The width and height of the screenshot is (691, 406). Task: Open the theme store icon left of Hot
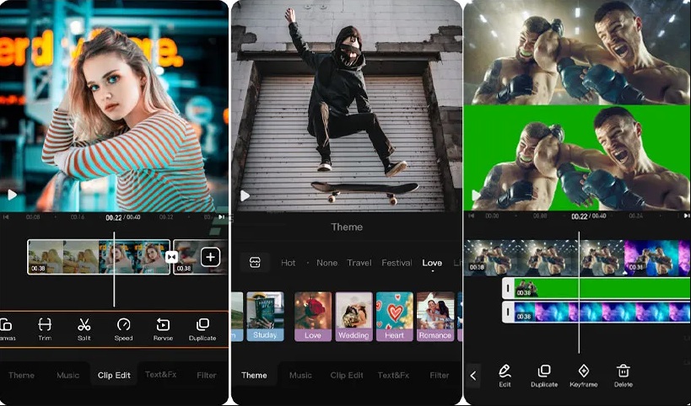click(x=254, y=263)
